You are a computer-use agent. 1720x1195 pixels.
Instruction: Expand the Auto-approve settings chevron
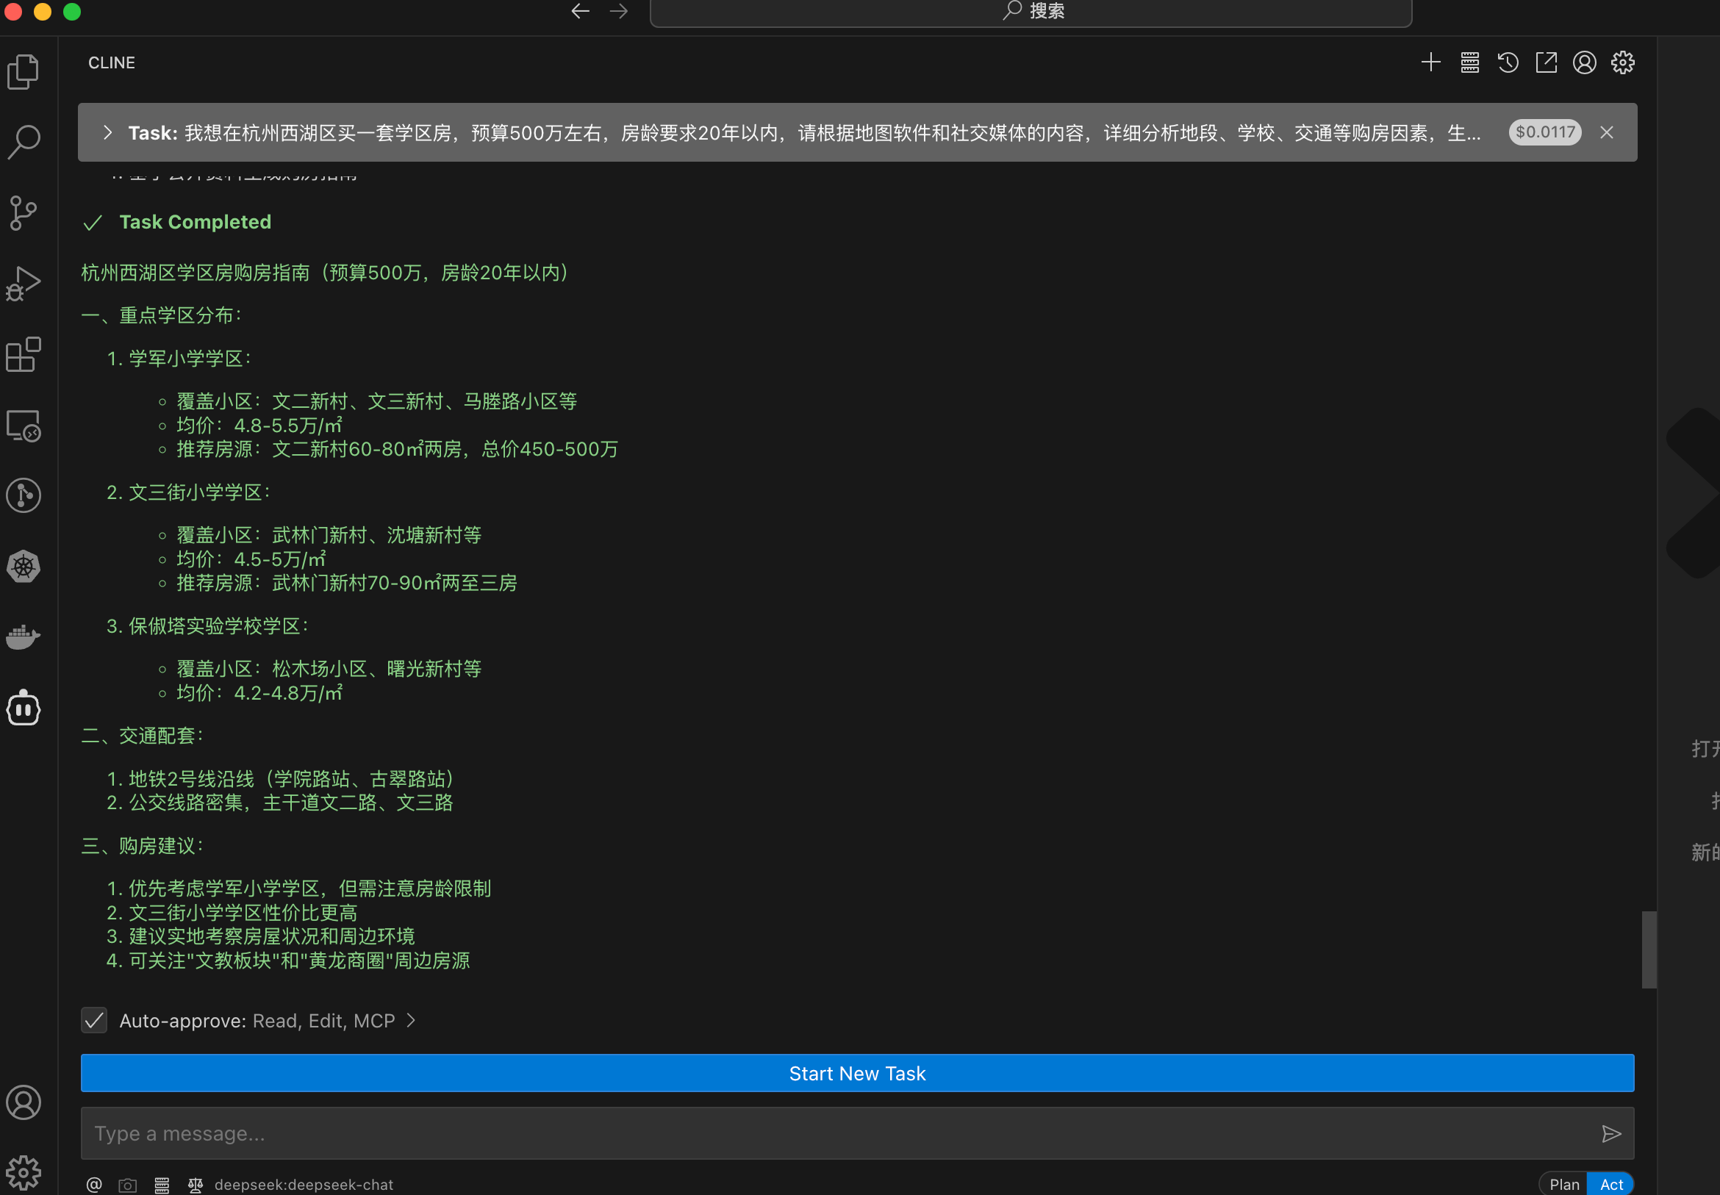click(410, 1021)
